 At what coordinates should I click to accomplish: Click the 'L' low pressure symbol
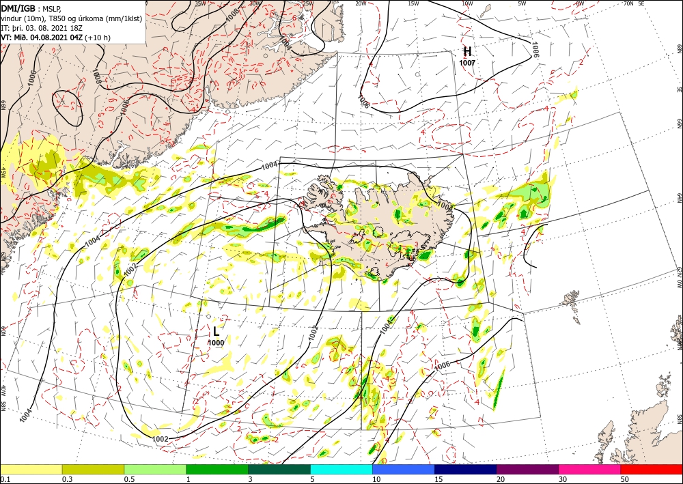point(216,332)
